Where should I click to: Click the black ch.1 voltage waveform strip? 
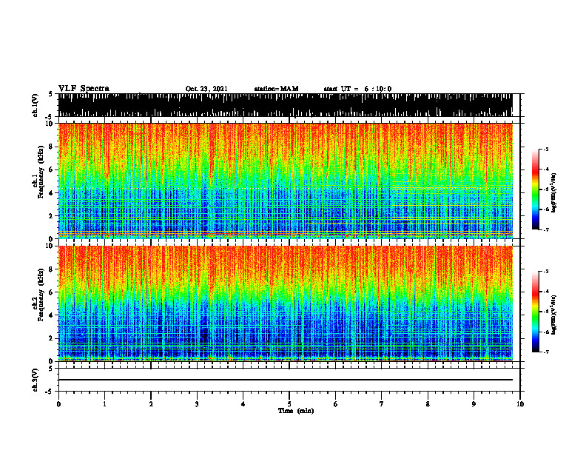coord(285,105)
